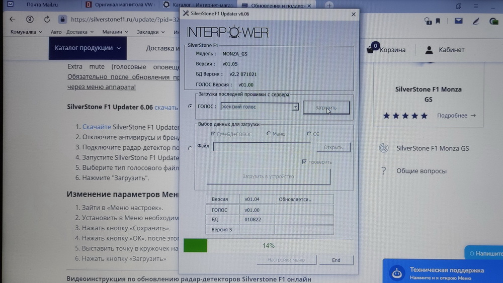Close the Обновления и поддержка tab
The width and height of the screenshot is (503, 283).
309,6
